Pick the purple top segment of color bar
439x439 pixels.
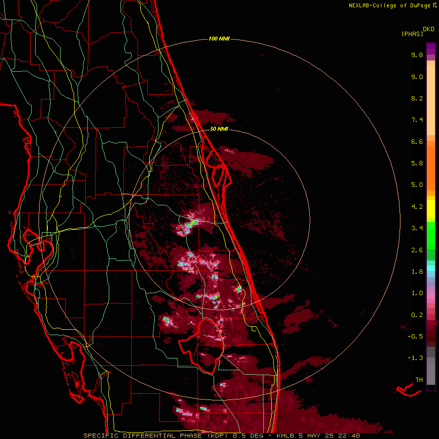431,49
